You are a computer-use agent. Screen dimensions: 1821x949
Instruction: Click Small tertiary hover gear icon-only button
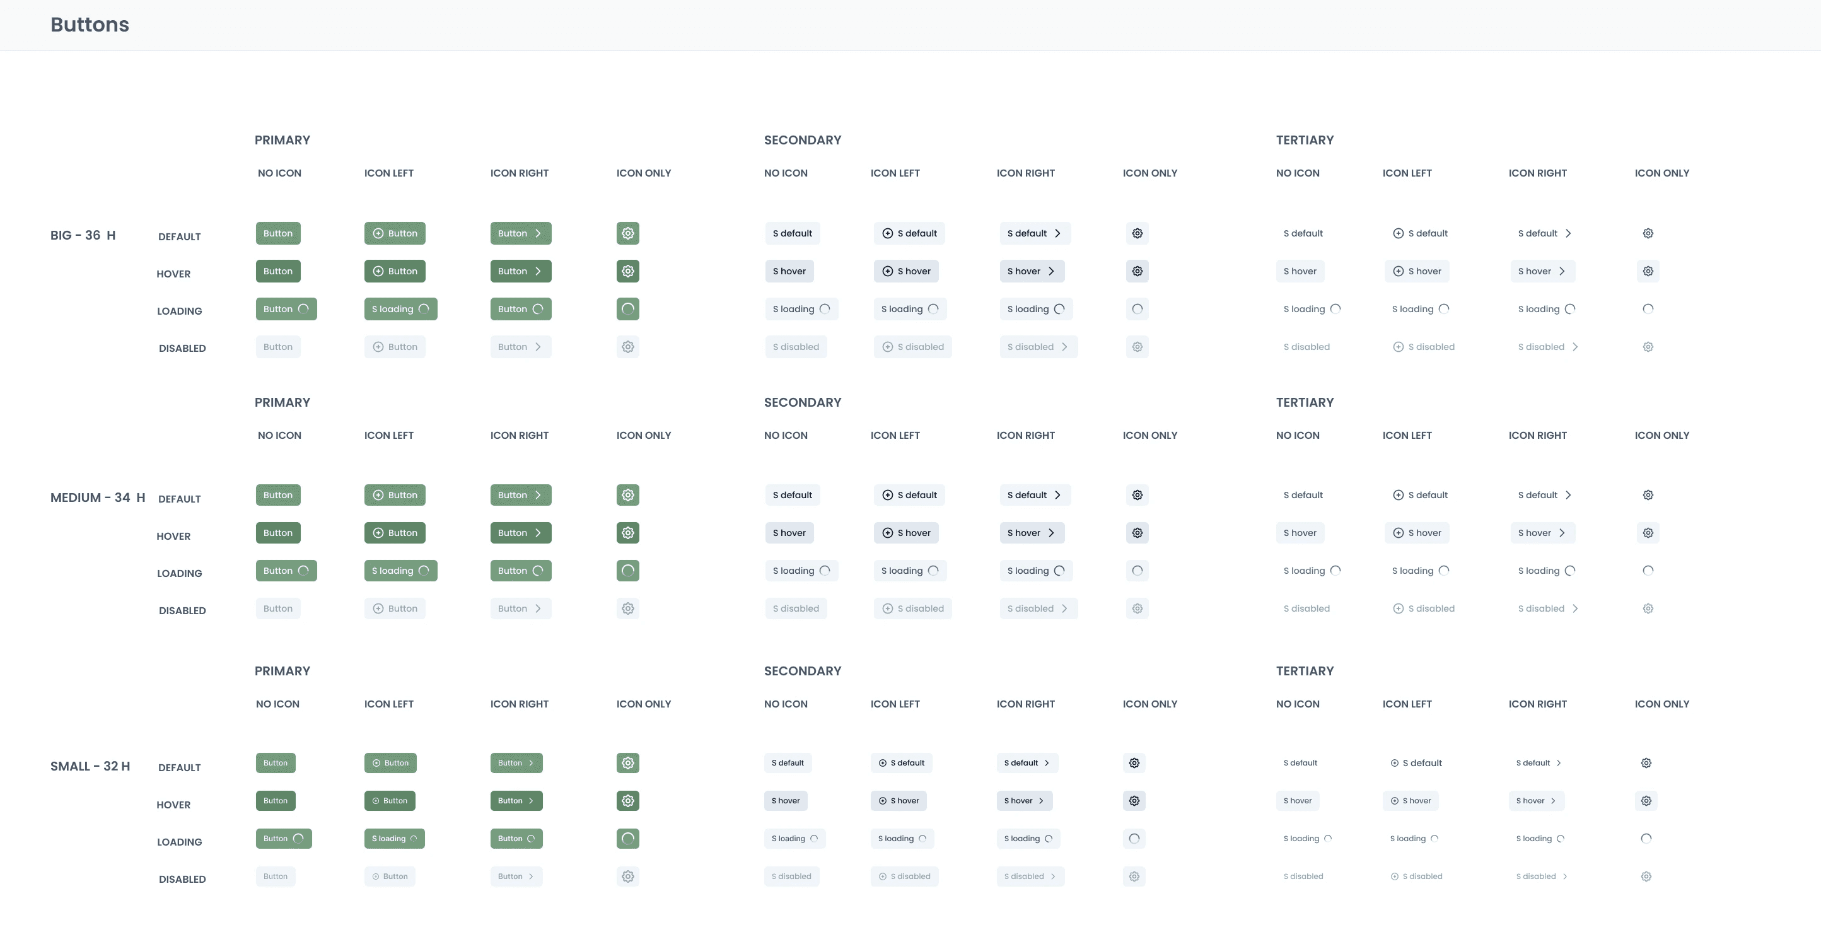tap(1646, 801)
